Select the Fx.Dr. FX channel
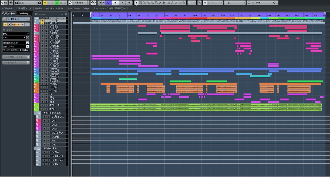The image size is (330, 177). pos(55,164)
